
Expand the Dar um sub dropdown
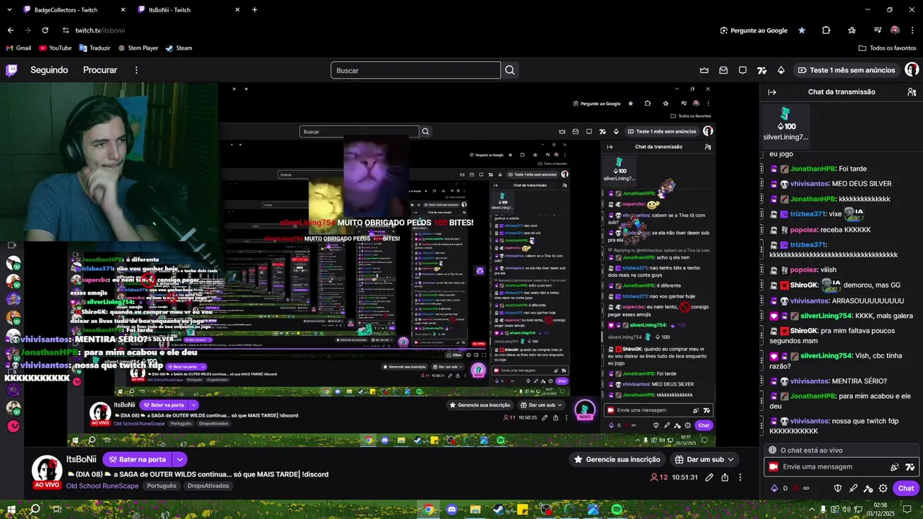pos(730,459)
